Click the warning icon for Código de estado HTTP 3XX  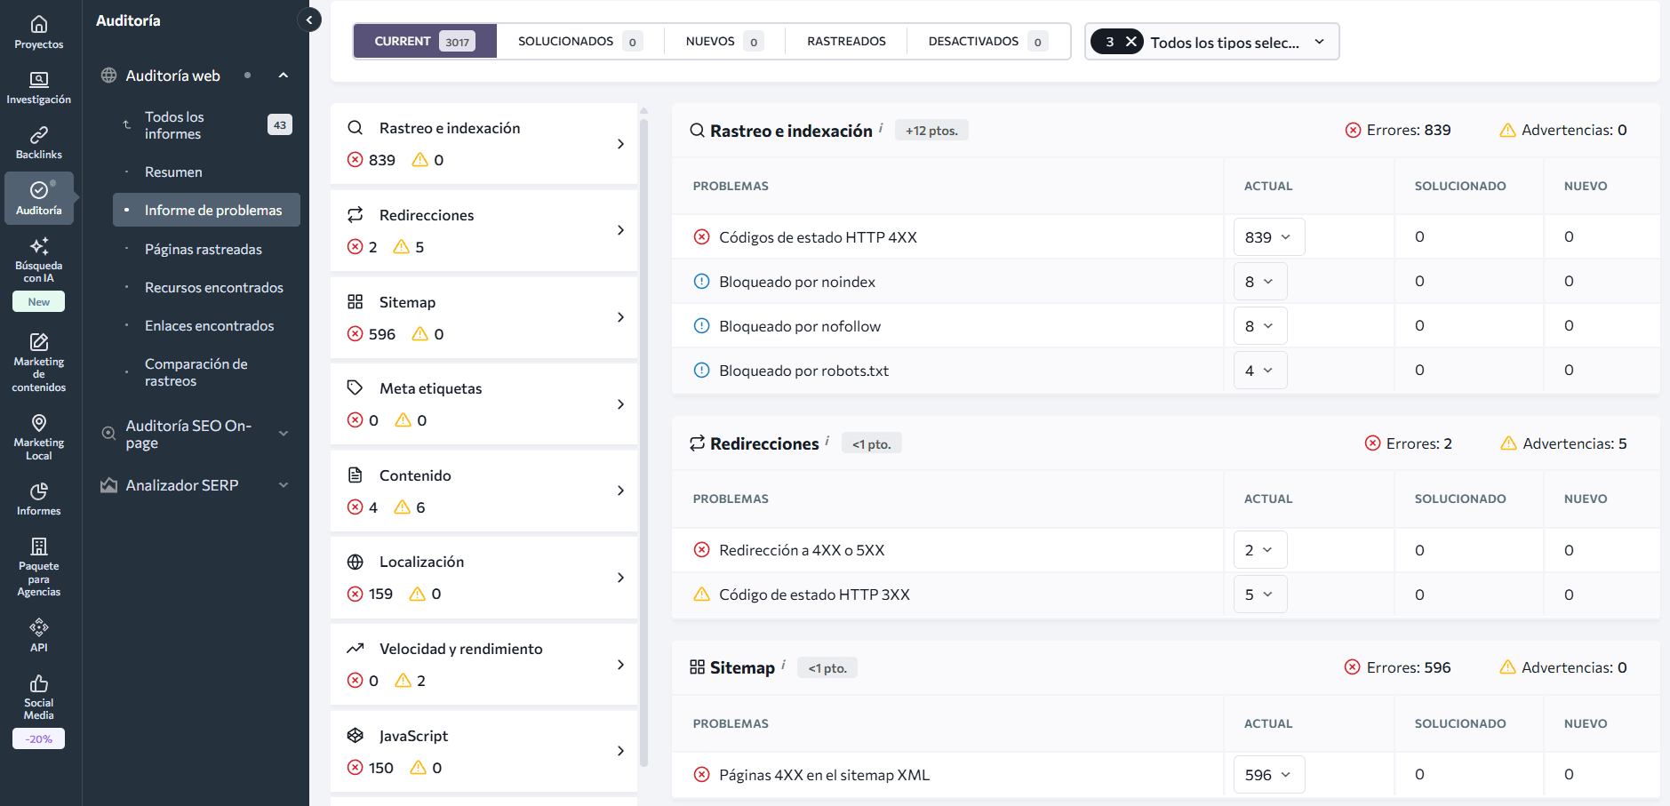701,595
